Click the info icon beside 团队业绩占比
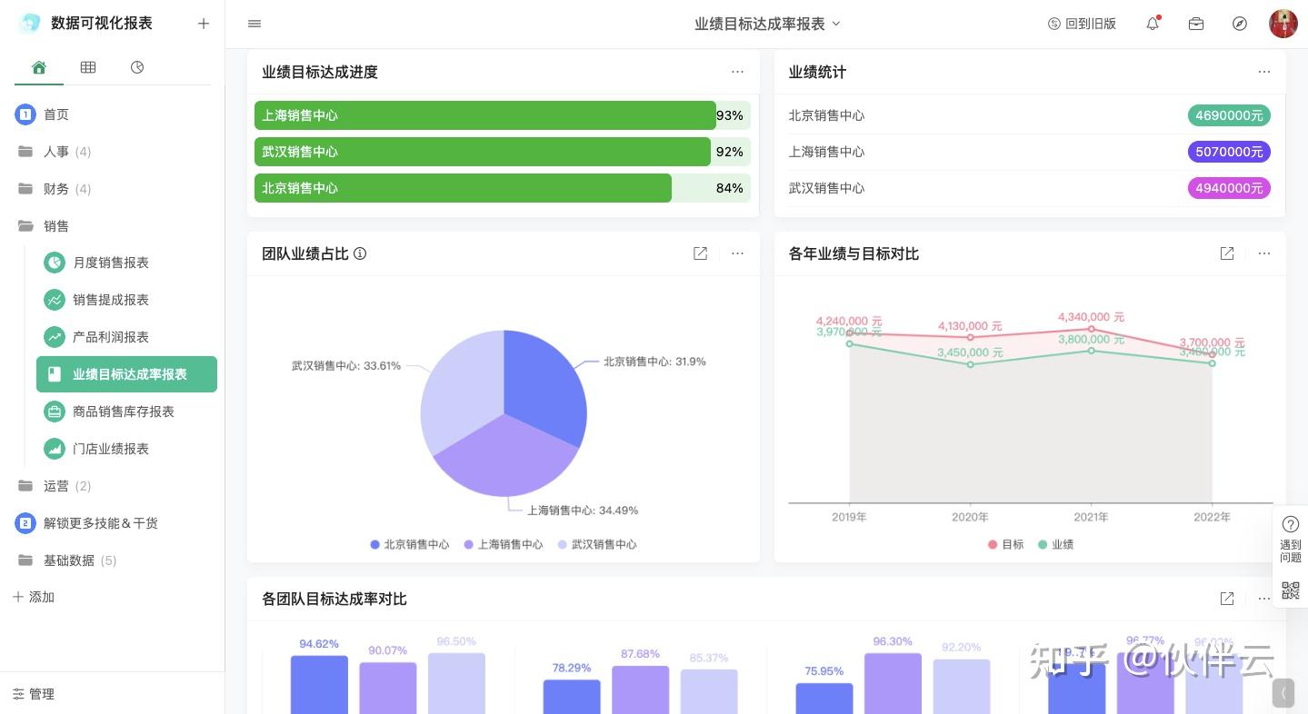Viewport: 1308px width, 714px height. 360,253
